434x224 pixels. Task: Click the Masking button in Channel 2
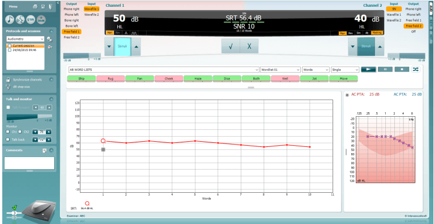pyautogui.click(x=377, y=33)
